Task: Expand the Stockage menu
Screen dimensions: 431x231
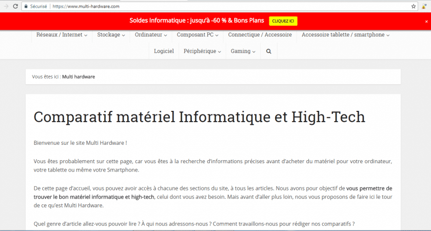Action: tap(111, 35)
